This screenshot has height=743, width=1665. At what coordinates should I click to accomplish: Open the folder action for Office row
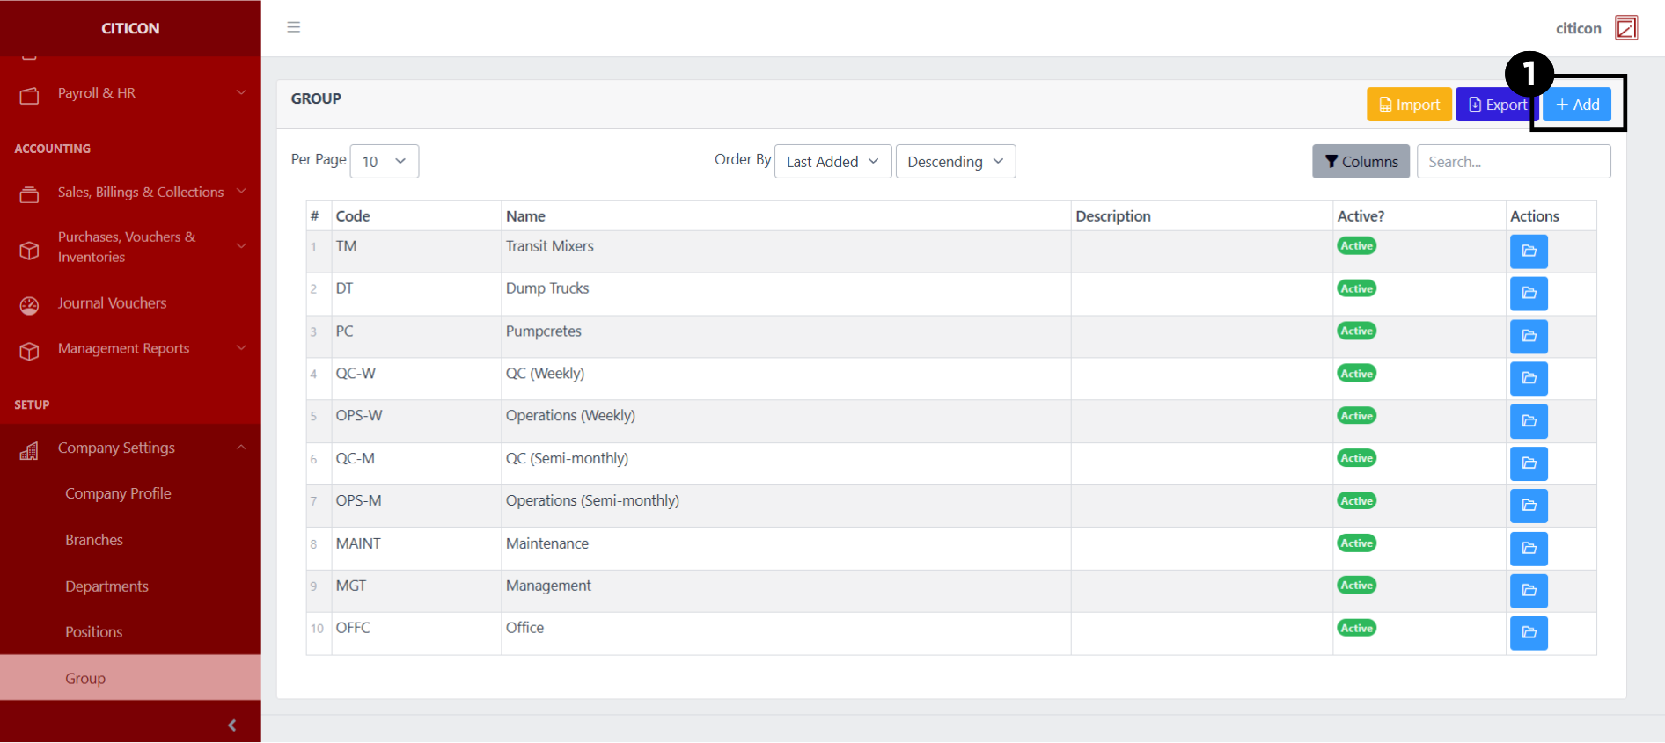(x=1529, y=633)
